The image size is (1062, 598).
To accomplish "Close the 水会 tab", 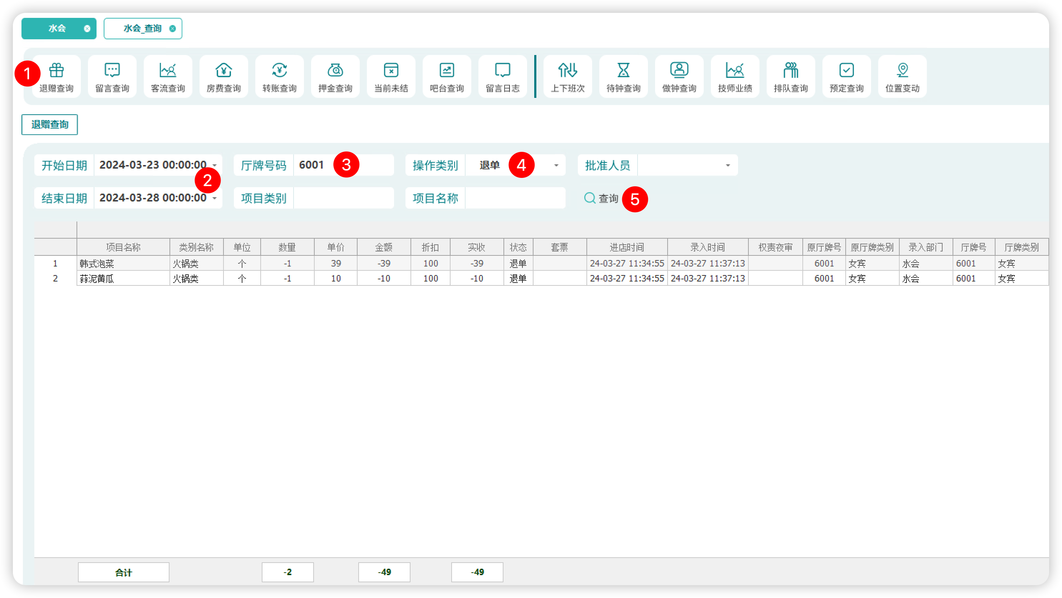I will [x=87, y=29].
